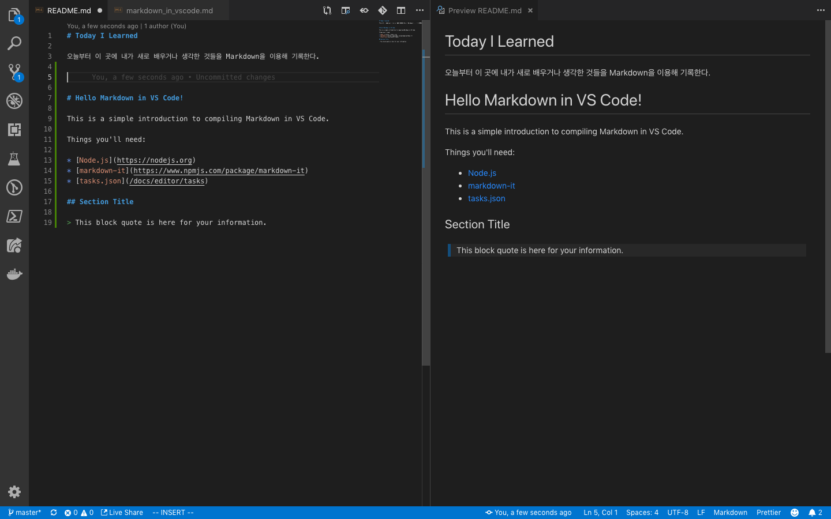This screenshot has width=831, height=519.
Task: Click the editor vertical scrollbar
Action: click(426, 193)
